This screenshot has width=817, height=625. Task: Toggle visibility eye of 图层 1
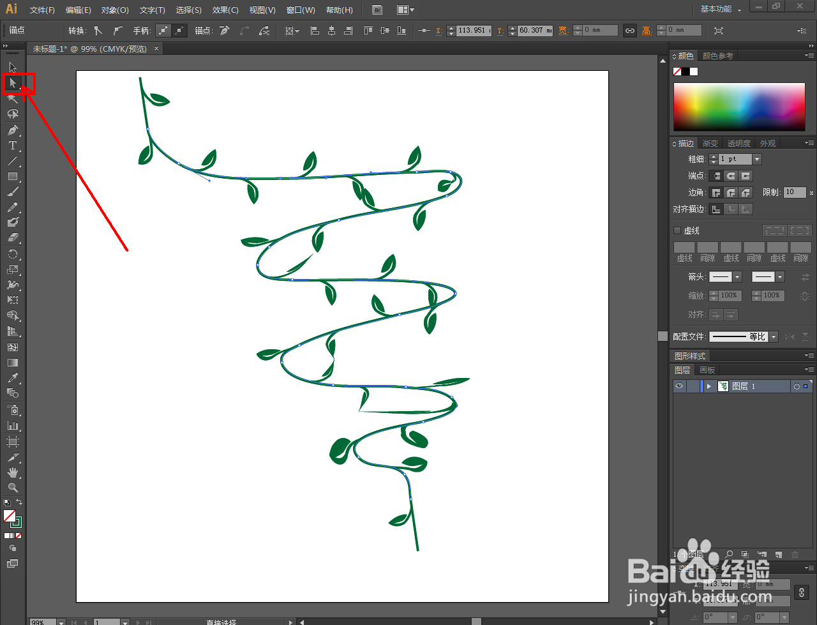679,386
